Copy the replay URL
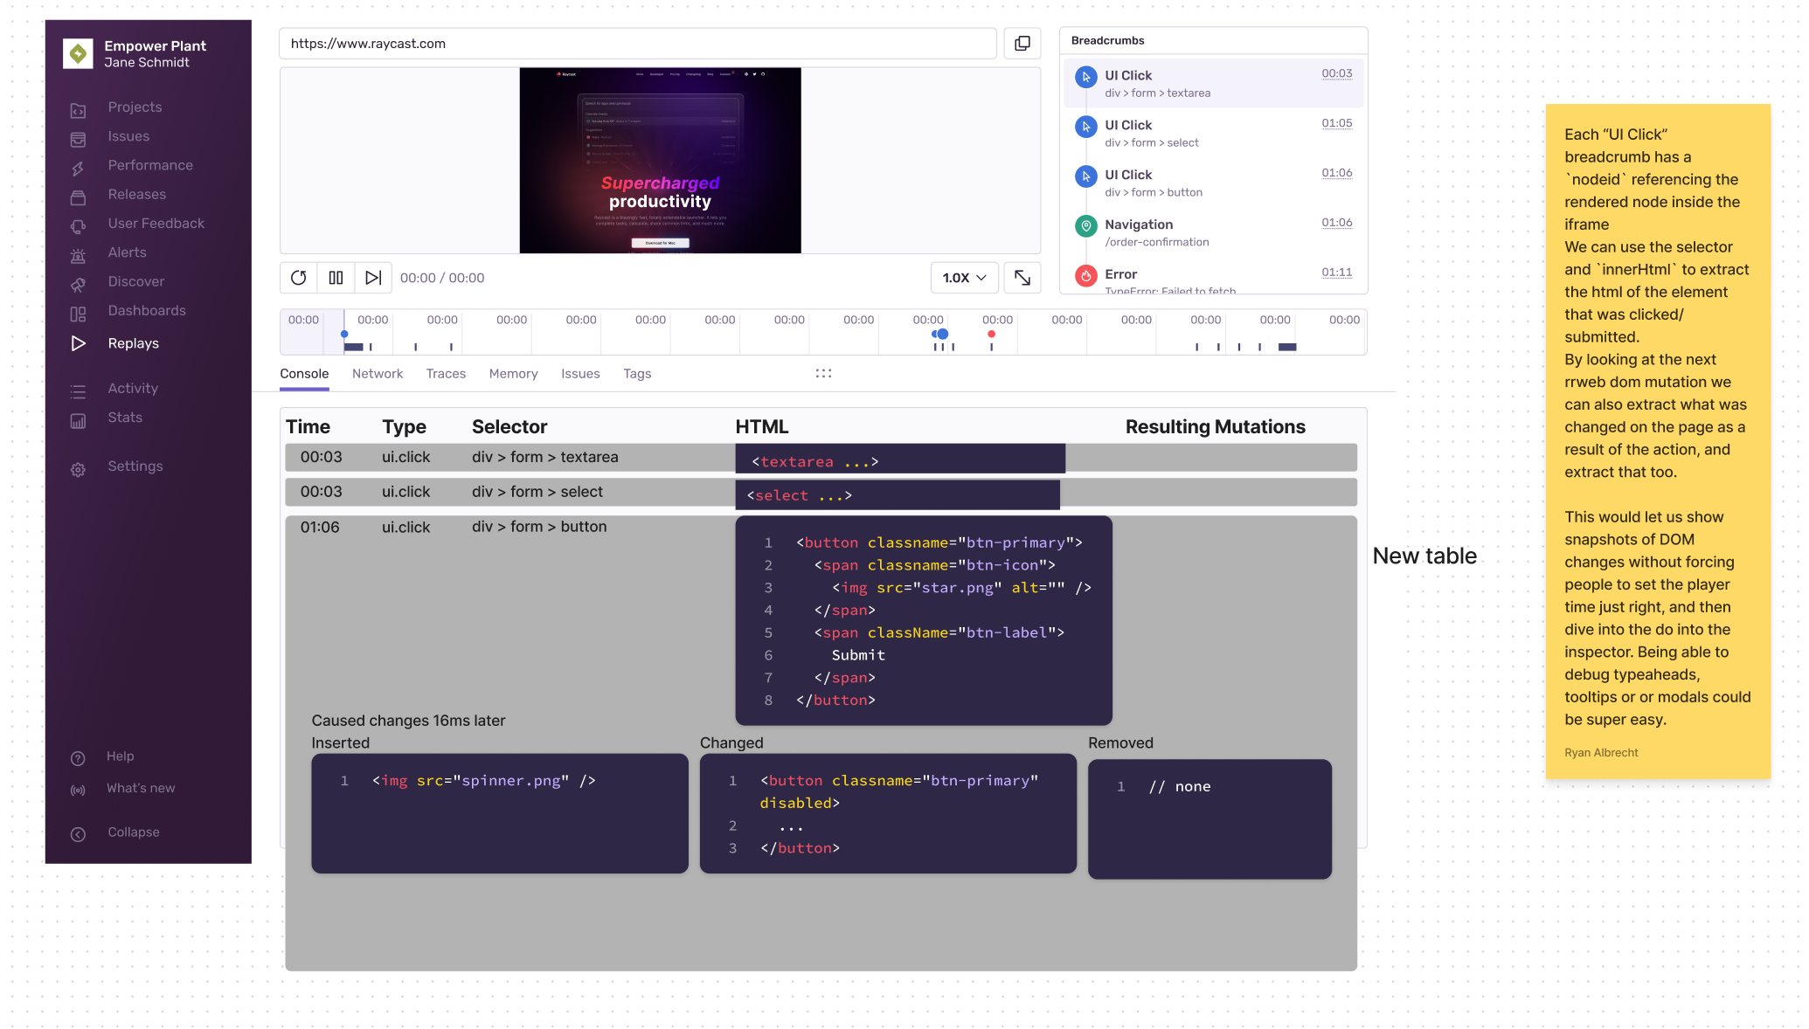Screen dimensions: 1809x1029 tap(1022, 43)
